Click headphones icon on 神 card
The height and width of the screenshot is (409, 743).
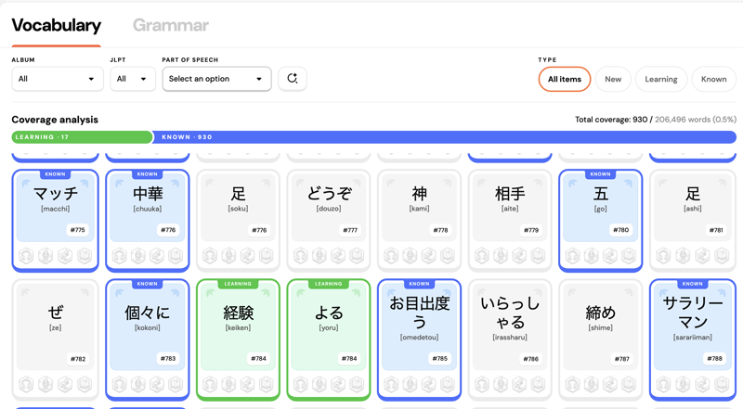(391, 256)
